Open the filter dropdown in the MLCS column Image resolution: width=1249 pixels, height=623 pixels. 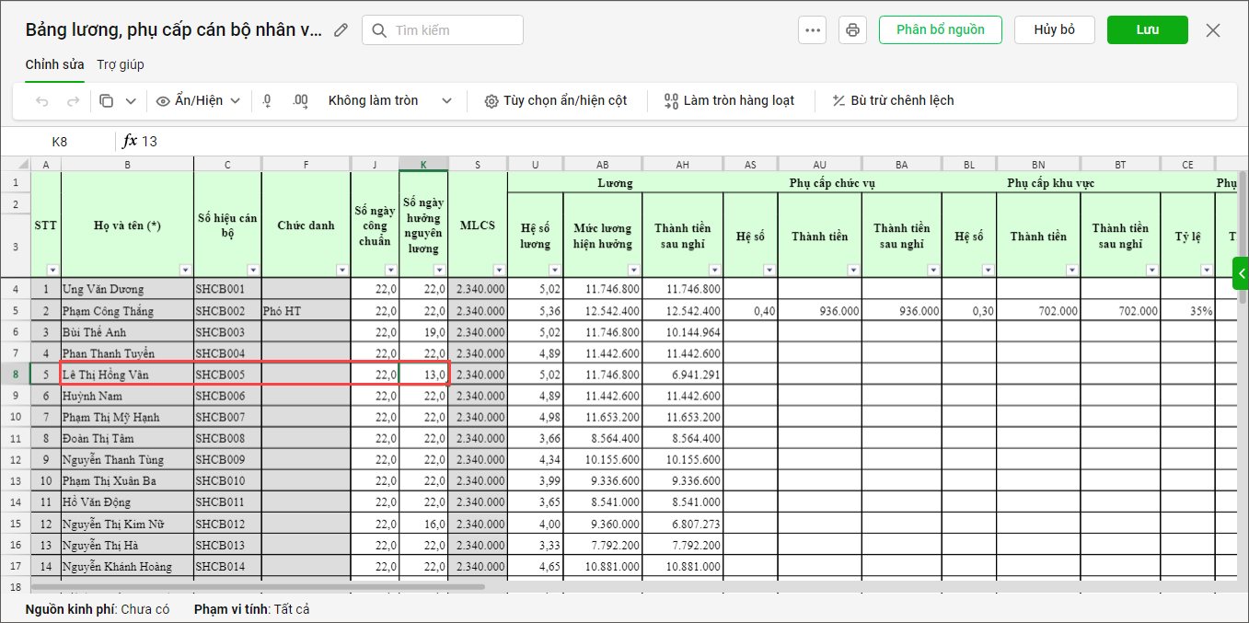(x=498, y=270)
